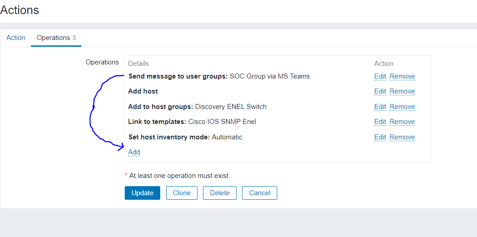Delete this action
The image size is (477, 237).
pos(220,193)
